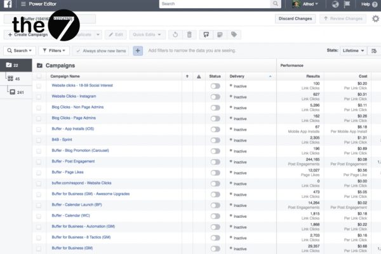
Task: Open the globe notifications icon
Action: (x=335, y=4)
